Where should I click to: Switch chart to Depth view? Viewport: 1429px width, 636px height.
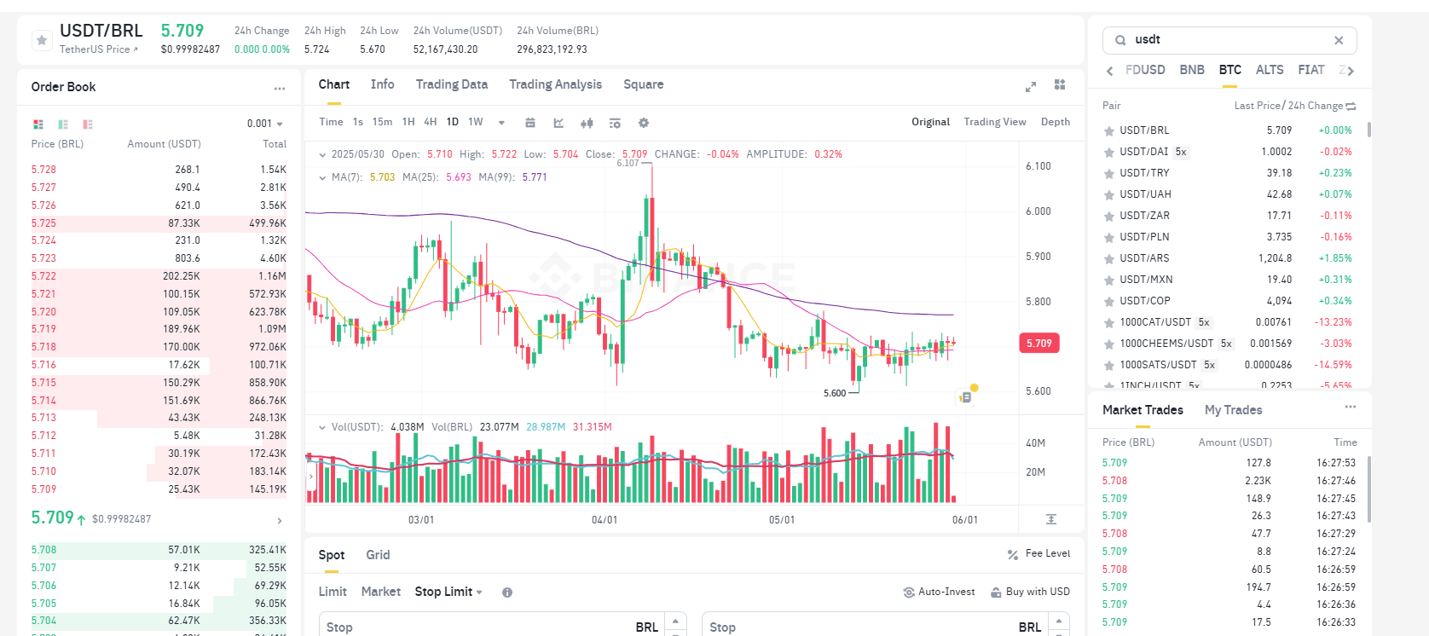pos(1056,122)
